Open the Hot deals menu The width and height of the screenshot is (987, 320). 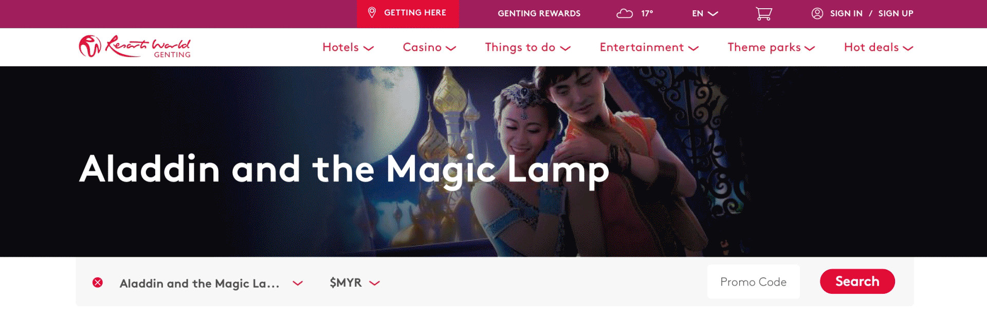coord(879,47)
